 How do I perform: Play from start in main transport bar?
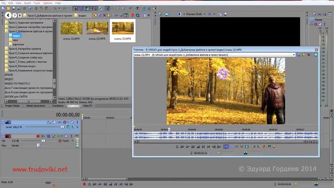pos(95,184)
